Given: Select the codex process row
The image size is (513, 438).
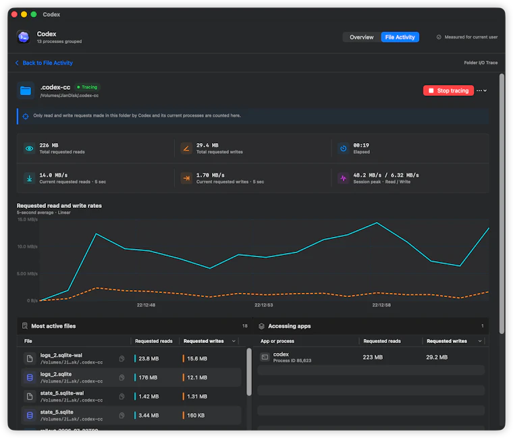Looking at the screenshot, I should click(x=371, y=357).
